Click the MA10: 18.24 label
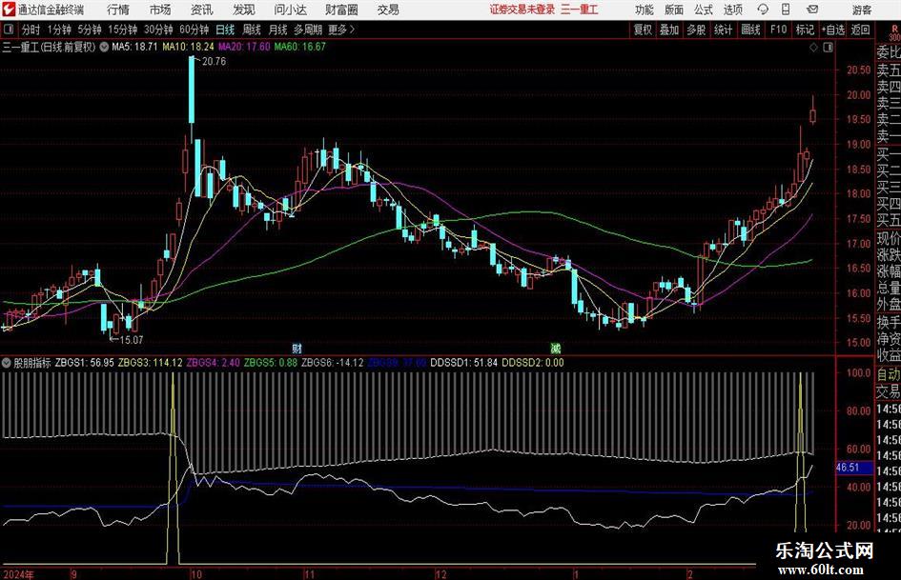This screenshot has width=901, height=580. click(188, 47)
